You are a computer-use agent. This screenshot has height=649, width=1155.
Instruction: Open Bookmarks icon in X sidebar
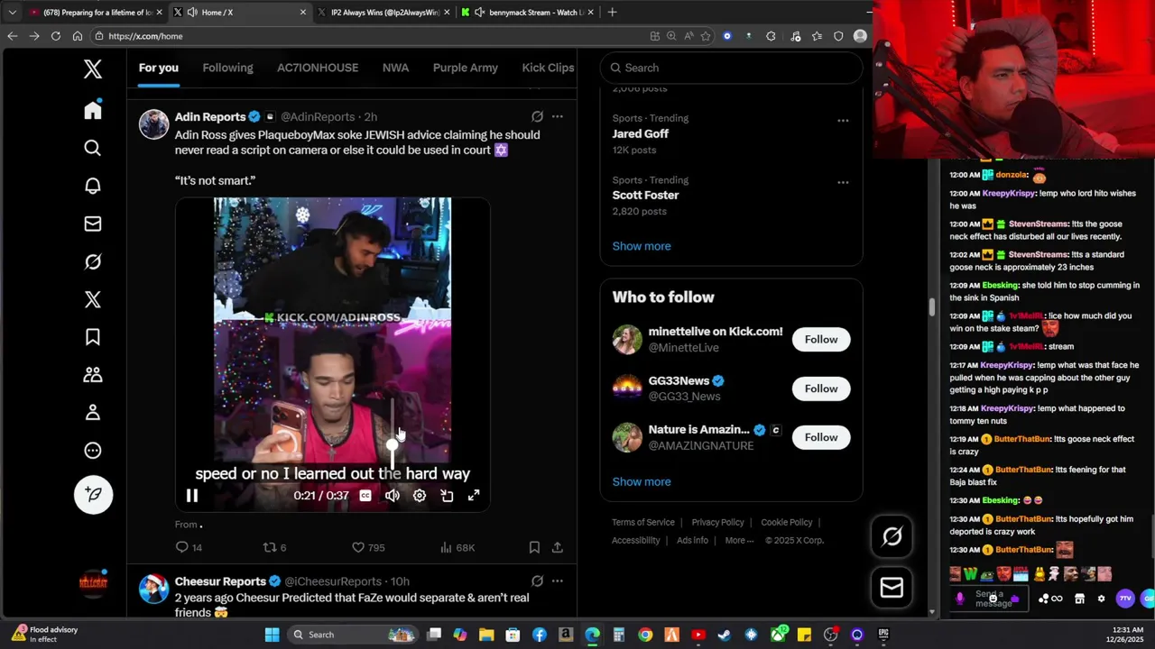[x=93, y=337]
